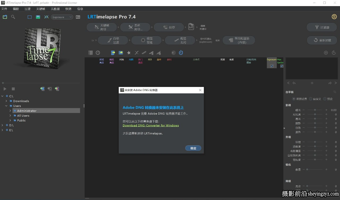The width and height of the screenshot is (340, 200).
Task: Click the circled plus icon above preview panel
Action: click(326, 53)
